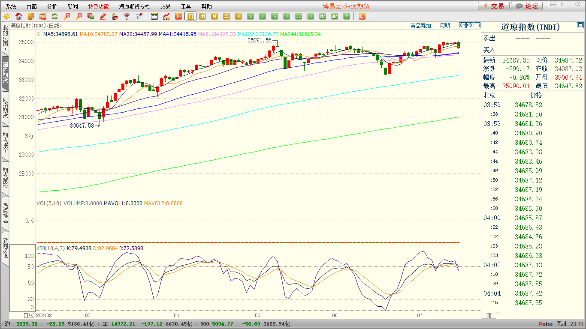Screen dimensions: 586x329
Task: Click the left arrow chart navigation icon
Action: (x=462, y=25)
